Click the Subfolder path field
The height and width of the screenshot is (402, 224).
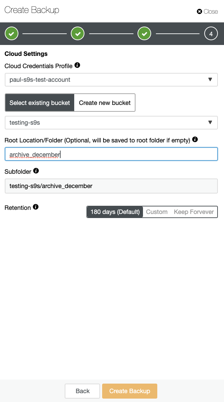[111, 186]
